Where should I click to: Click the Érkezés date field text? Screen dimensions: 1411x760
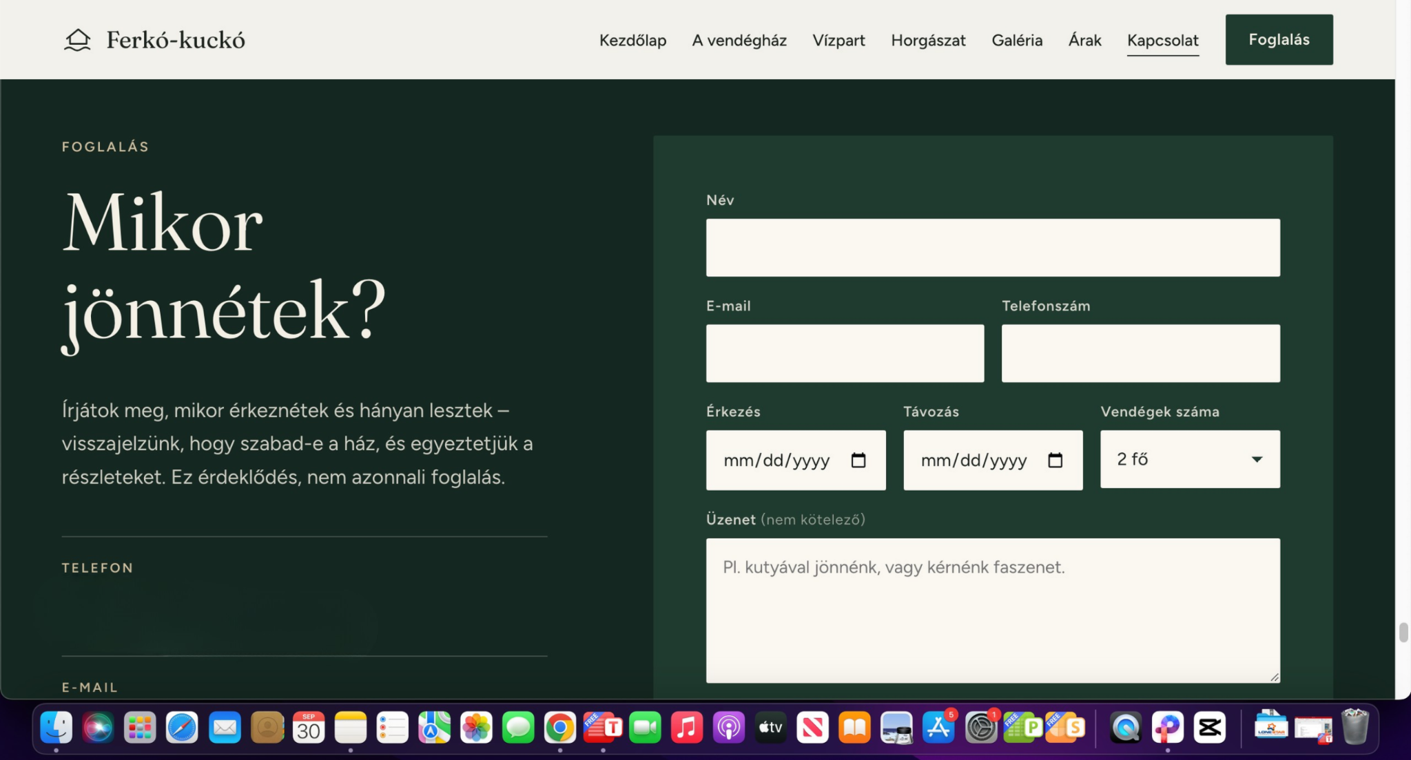tap(776, 460)
